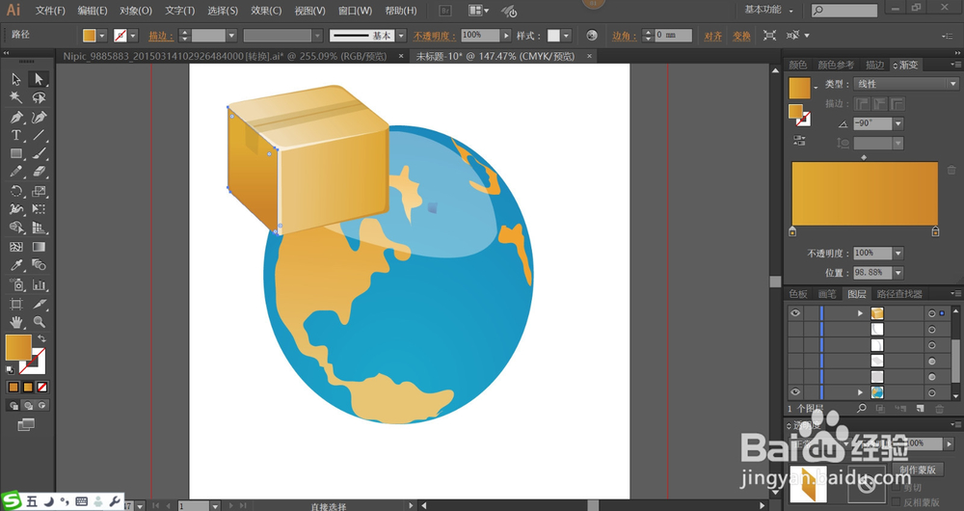The width and height of the screenshot is (964, 511).
Task: Select the Eraser tool
Action: coord(39,173)
